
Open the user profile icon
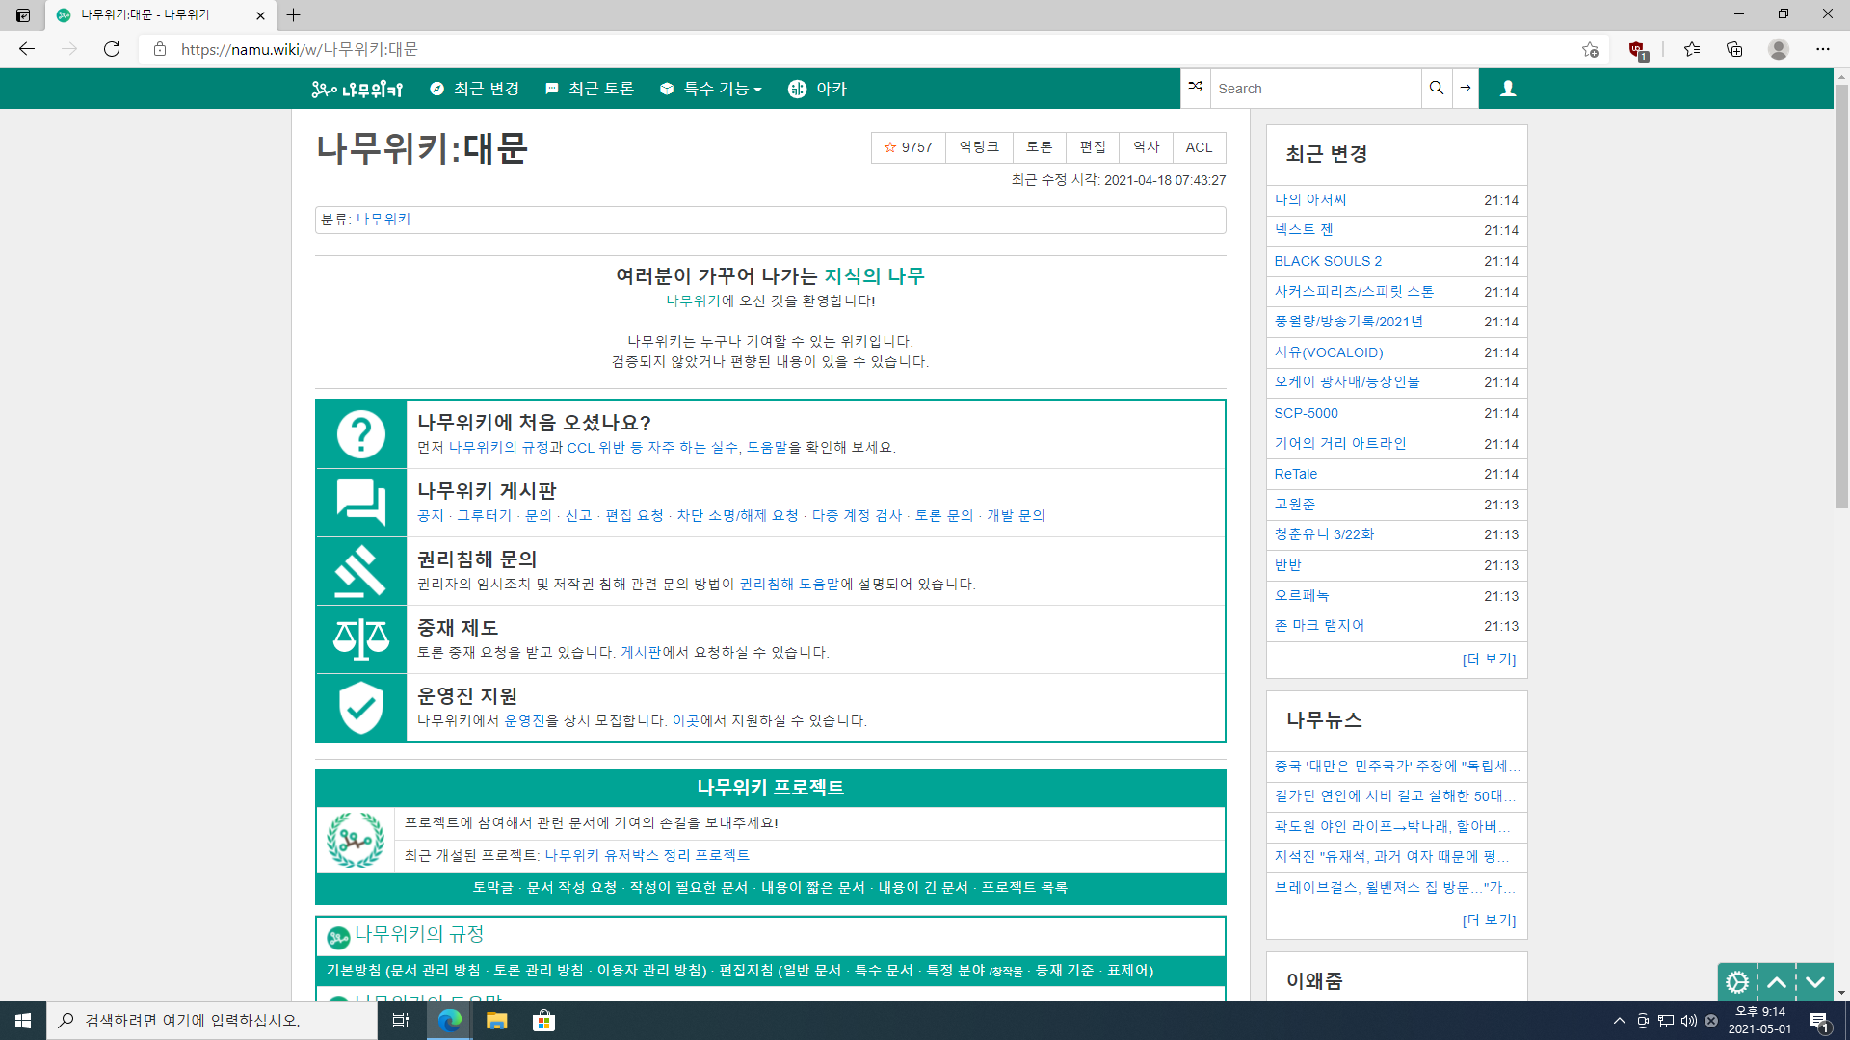click(1508, 89)
